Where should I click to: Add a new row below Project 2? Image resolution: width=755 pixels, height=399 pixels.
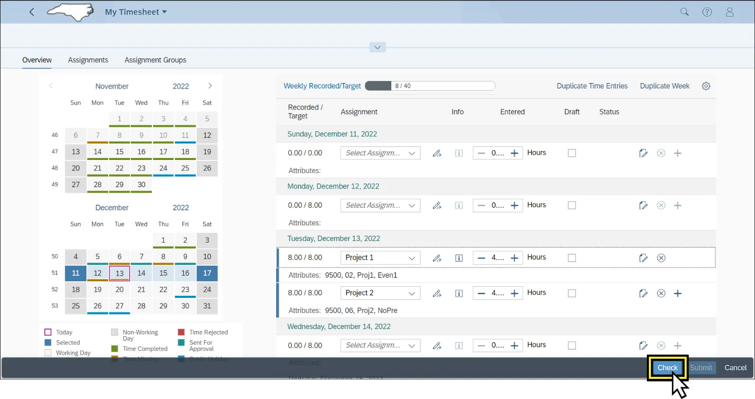coord(678,293)
